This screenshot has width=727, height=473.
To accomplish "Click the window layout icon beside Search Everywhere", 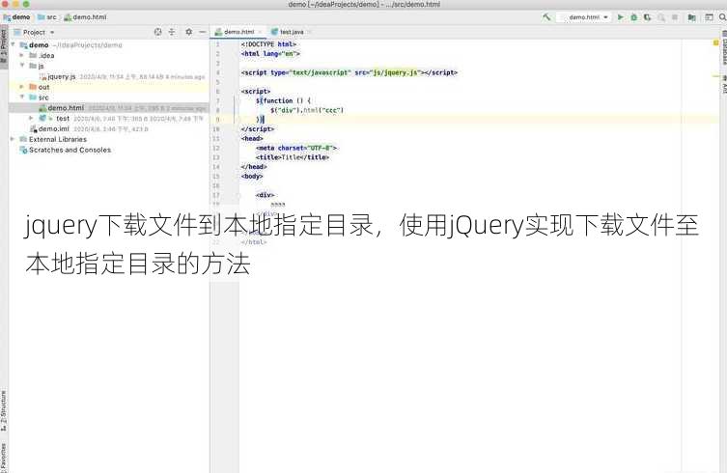I will [x=709, y=17].
